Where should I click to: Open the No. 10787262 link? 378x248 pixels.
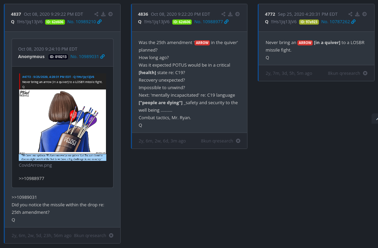pyautogui.click(x=336, y=22)
